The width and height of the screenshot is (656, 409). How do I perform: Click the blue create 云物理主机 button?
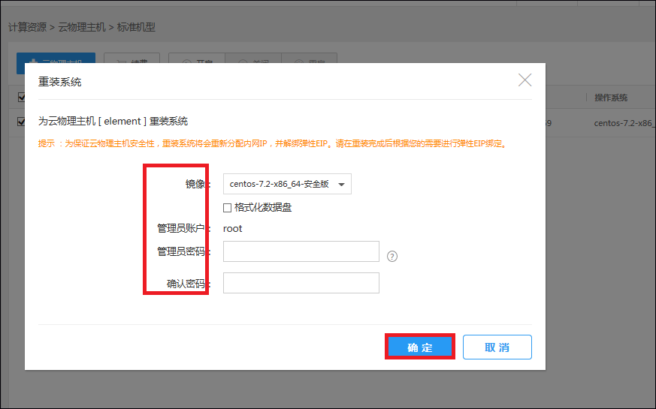(x=56, y=59)
